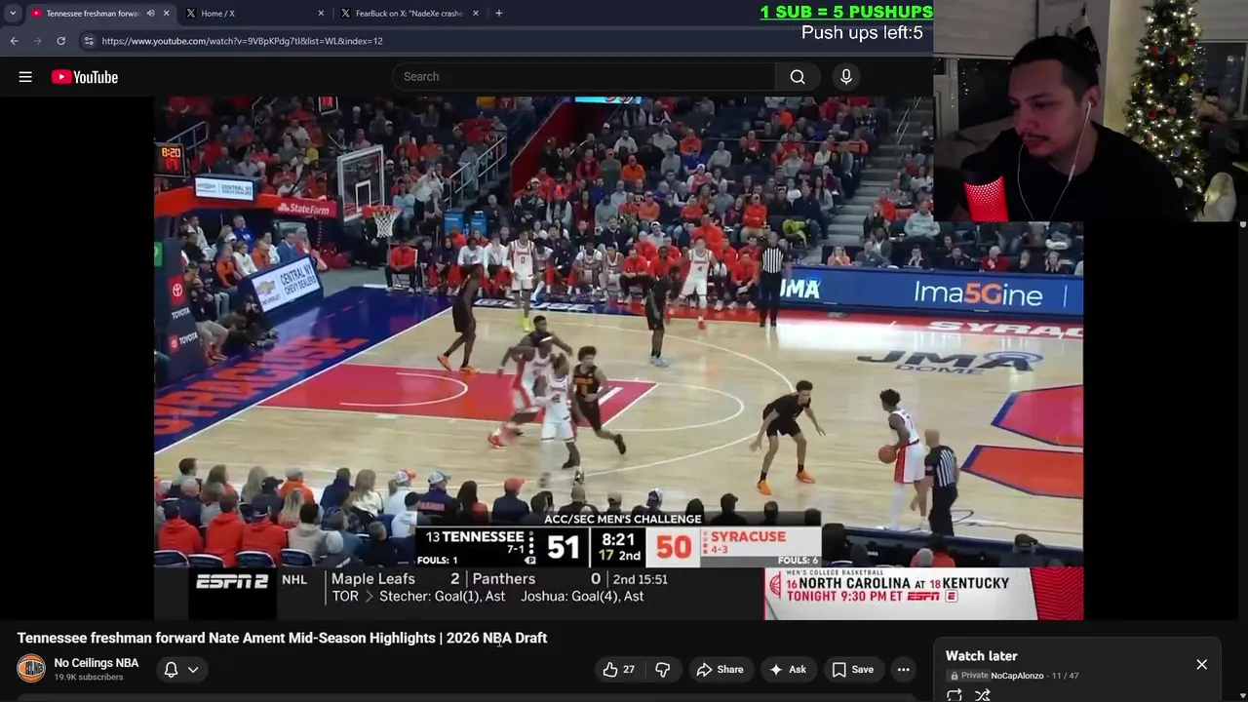Like the video with thumbs up
Screen dimensions: 1248x702
pos(618,669)
